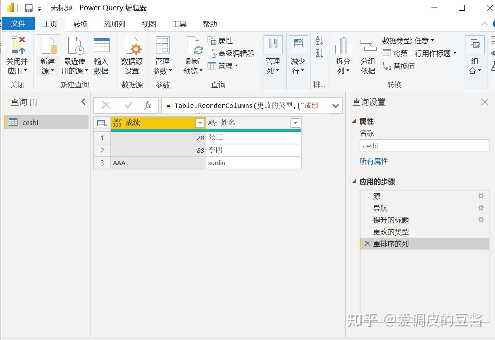Click the 所有属性 link
The width and height of the screenshot is (495, 340).
tap(374, 161)
